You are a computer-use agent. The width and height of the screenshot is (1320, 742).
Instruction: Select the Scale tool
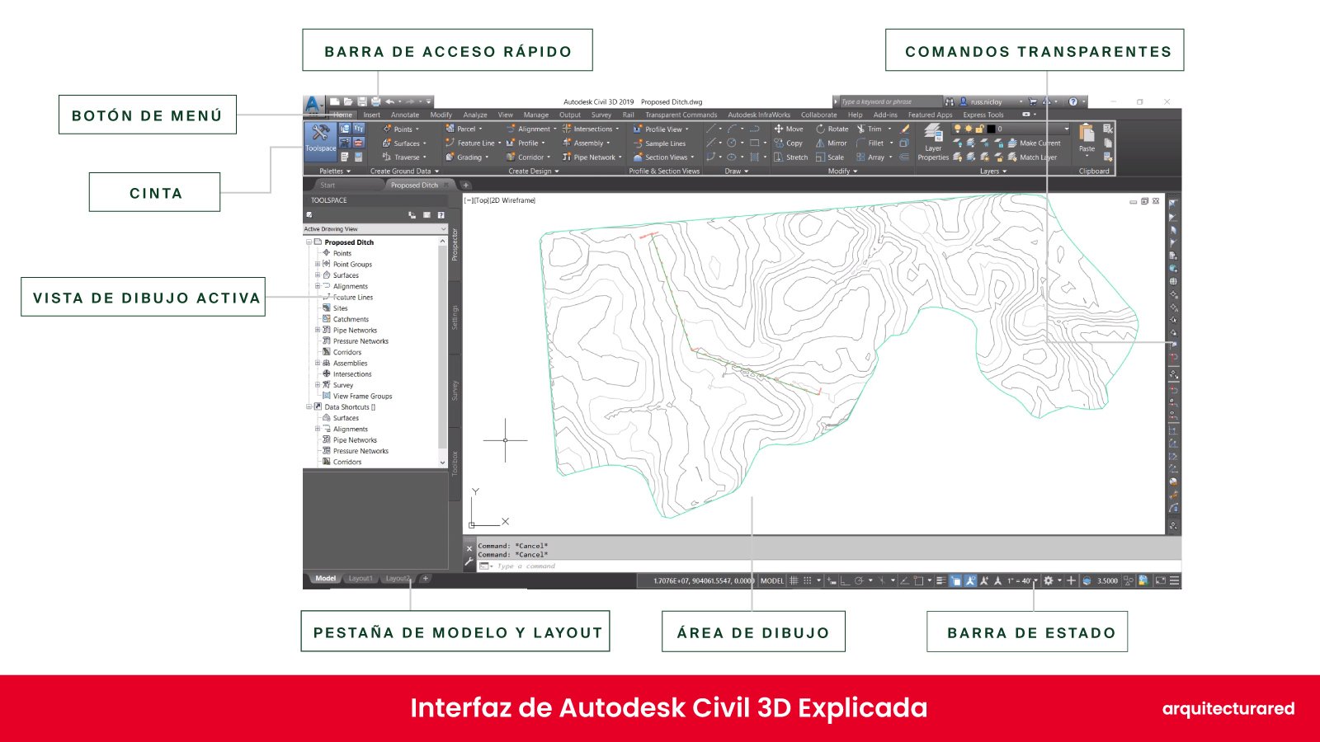pyautogui.click(x=830, y=157)
